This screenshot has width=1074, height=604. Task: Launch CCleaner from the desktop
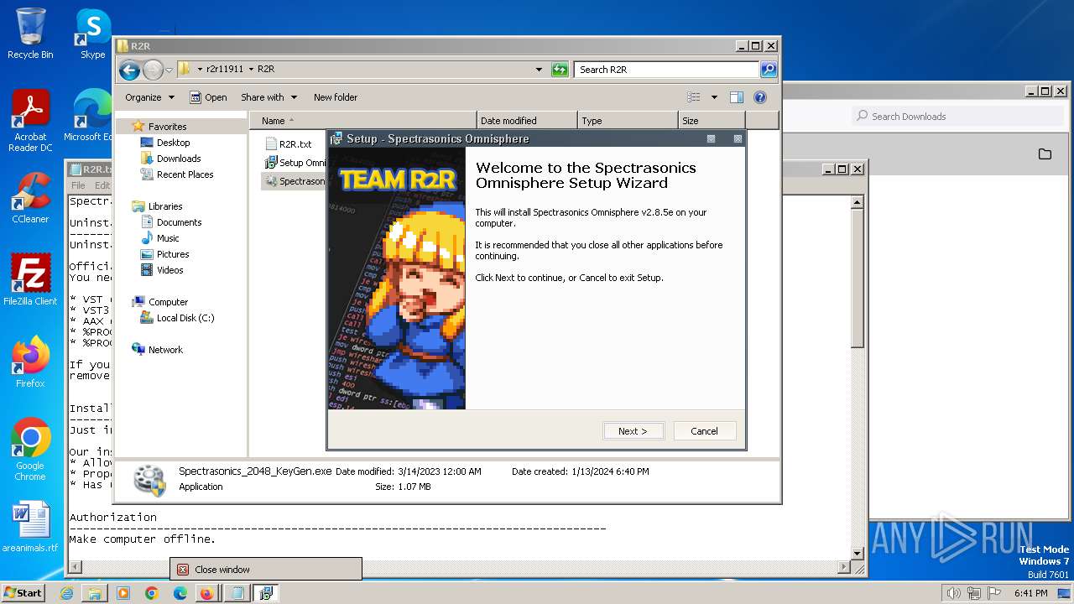coord(30,198)
